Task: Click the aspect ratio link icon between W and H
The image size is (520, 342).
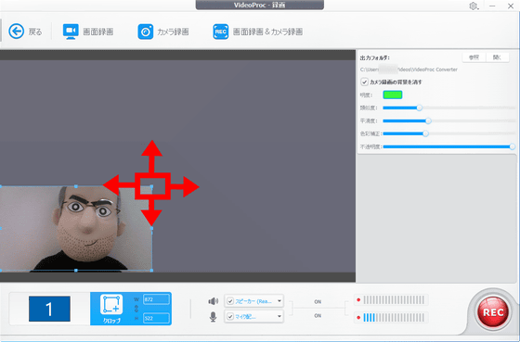Action: tap(136, 309)
